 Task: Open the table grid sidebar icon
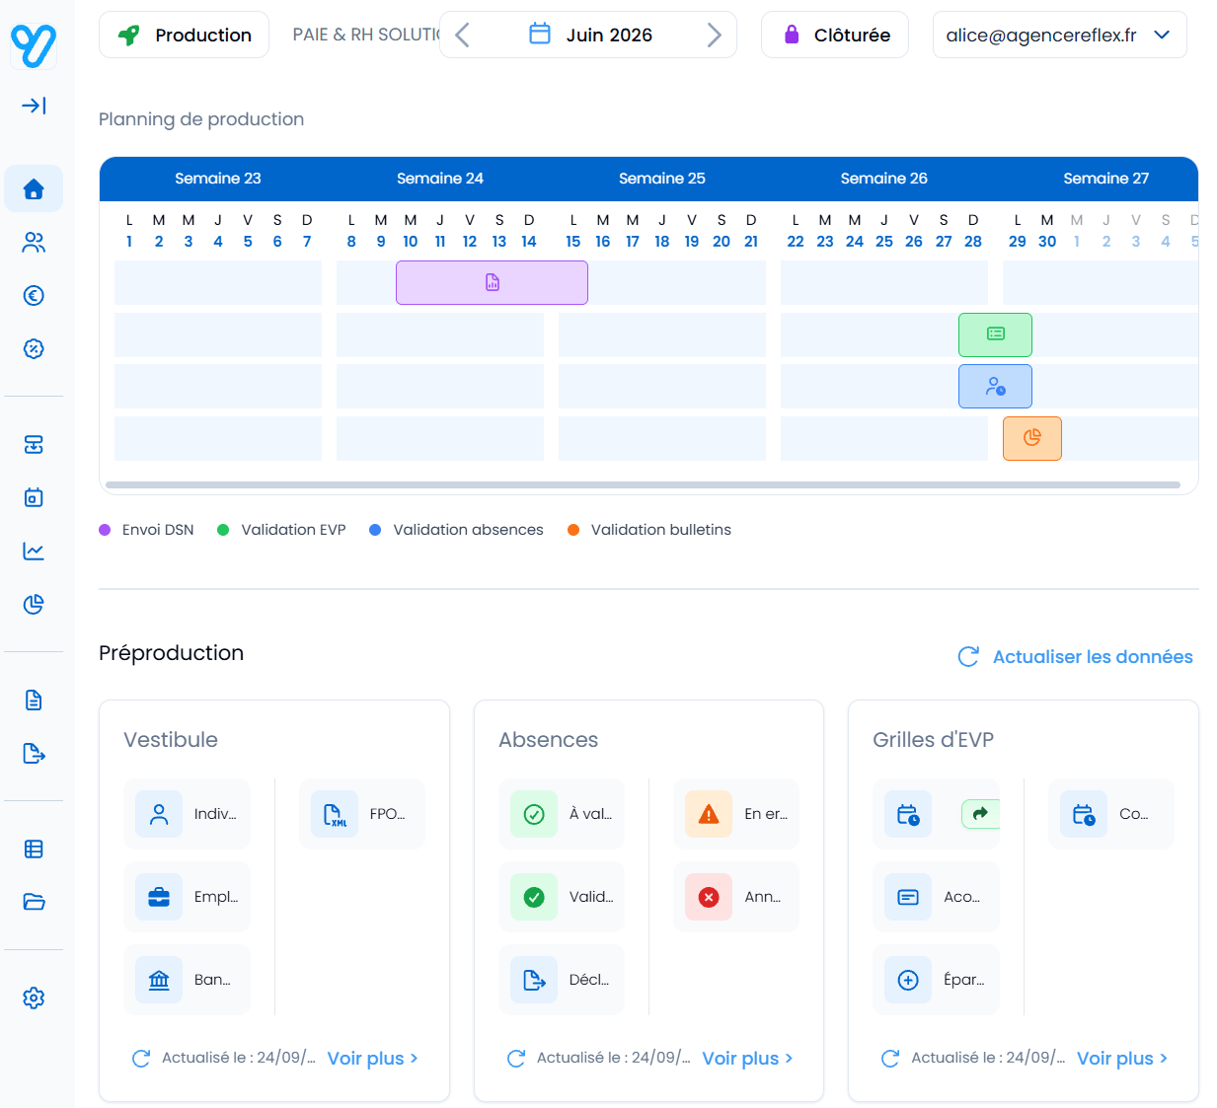click(x=34, y=849)
